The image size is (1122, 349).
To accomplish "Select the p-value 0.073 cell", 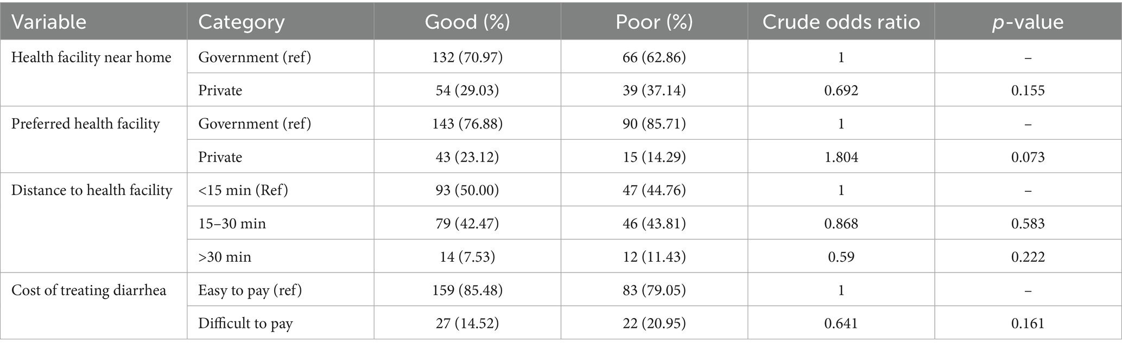I will click(1028, 157).
